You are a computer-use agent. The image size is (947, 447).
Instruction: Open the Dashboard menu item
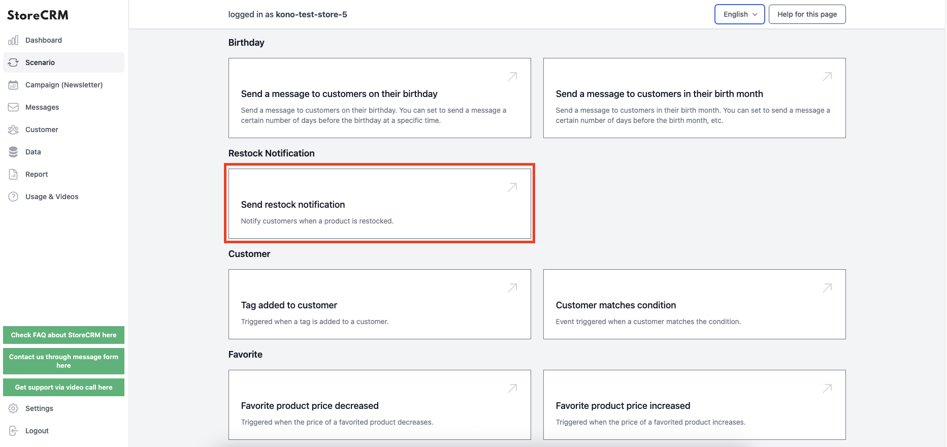tap(63, 40)
